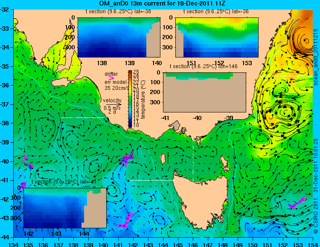
Task: Open the lon=146 temperature section inset
Action: pos(204,92)
